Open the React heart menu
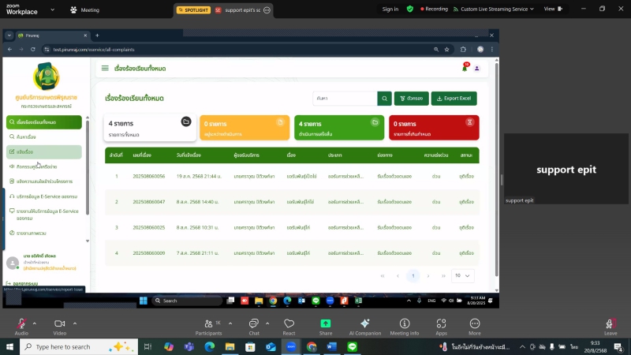Image resolution: width=631 pixels, height=355 pixels. click(x=289, y=327)
